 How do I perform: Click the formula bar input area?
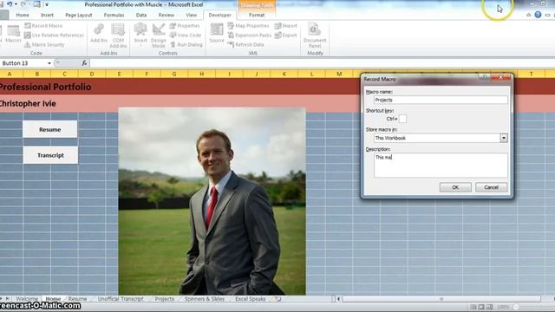coord(322,63)
